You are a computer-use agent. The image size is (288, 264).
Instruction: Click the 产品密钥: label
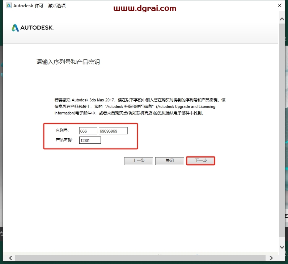click(x=64, y=140)
